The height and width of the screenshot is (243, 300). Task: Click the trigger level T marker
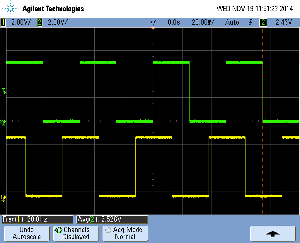click(4, 91)
